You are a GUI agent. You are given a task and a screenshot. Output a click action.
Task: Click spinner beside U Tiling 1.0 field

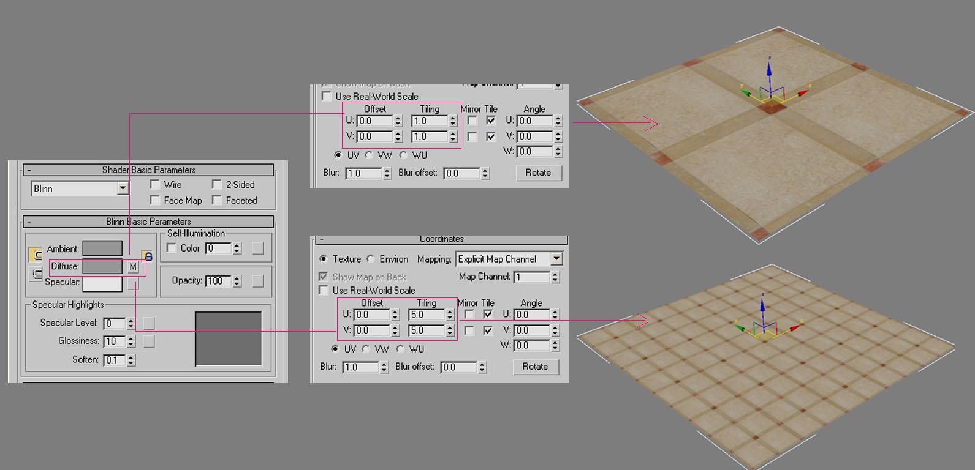pyautogui.click(x=453, y=121)
